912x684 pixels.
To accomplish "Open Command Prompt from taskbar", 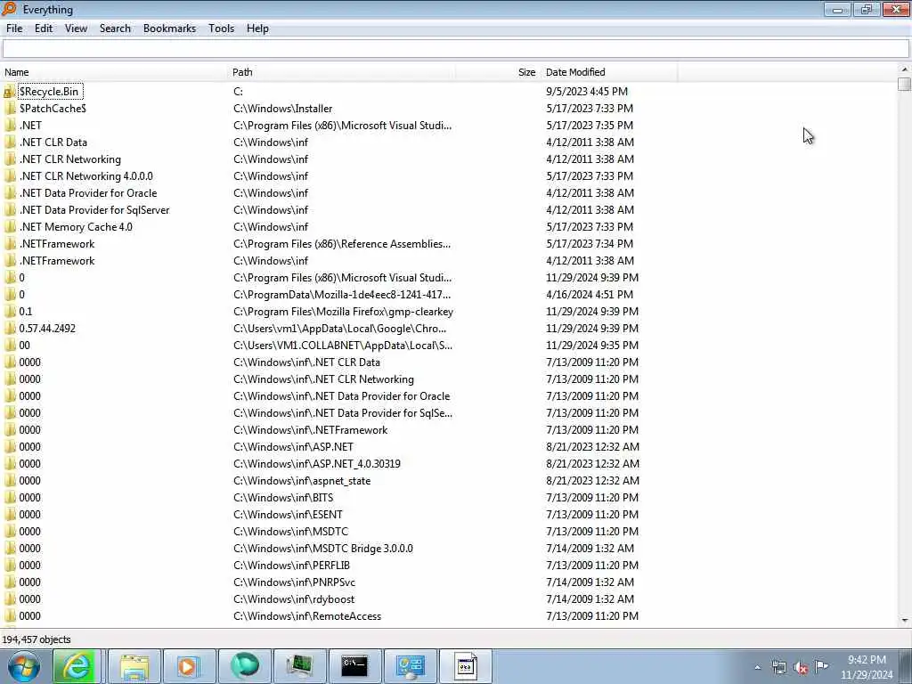I will pyautogui.click(x=354, y=666).
